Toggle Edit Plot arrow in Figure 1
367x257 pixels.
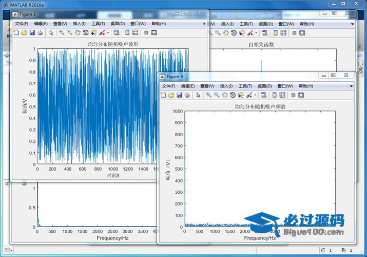51,33
